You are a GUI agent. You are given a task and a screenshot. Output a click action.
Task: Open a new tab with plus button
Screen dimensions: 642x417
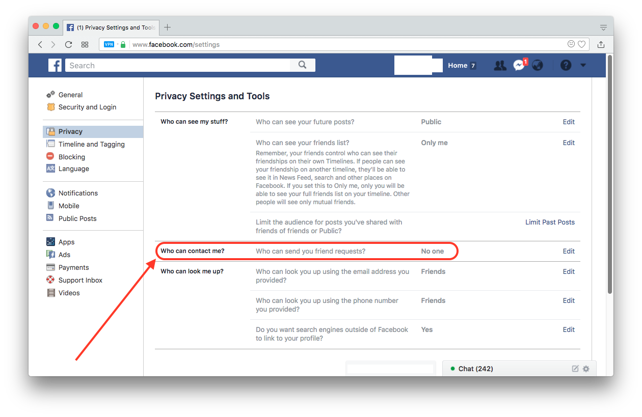[x=168, y=27]
